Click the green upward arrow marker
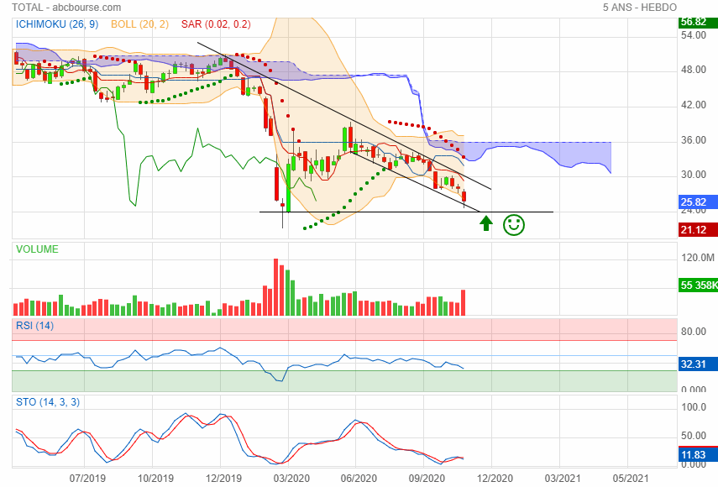Viewport: 718px width, 487px height. pos(486,223)
